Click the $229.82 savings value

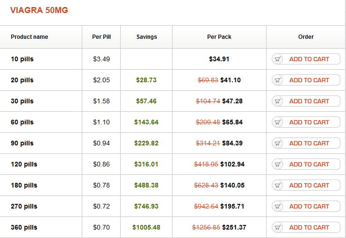[x=146, y=143]
